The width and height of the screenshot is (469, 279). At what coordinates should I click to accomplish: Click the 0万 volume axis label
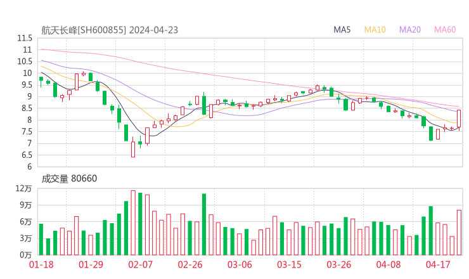pos(26,255)
